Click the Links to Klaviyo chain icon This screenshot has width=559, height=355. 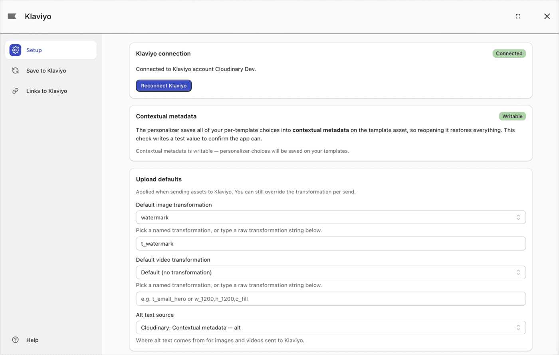15,91
